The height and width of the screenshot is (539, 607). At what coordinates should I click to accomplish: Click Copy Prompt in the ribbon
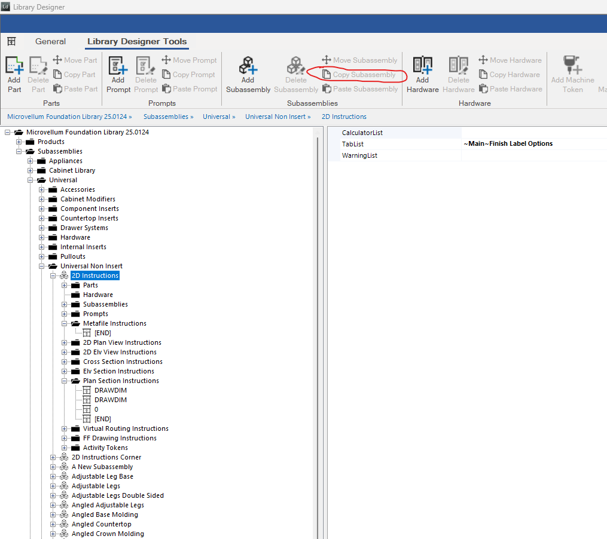pyautogui.click(x=188, y=74)
